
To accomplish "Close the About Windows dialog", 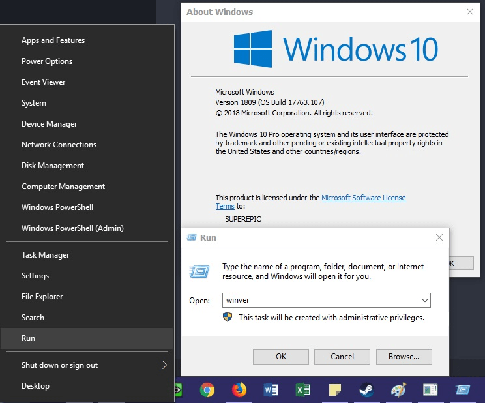I will coord(470,12).
